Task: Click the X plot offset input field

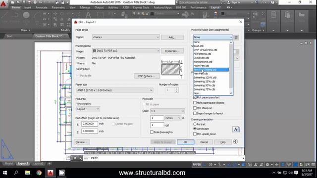Action: coord(90,124)
